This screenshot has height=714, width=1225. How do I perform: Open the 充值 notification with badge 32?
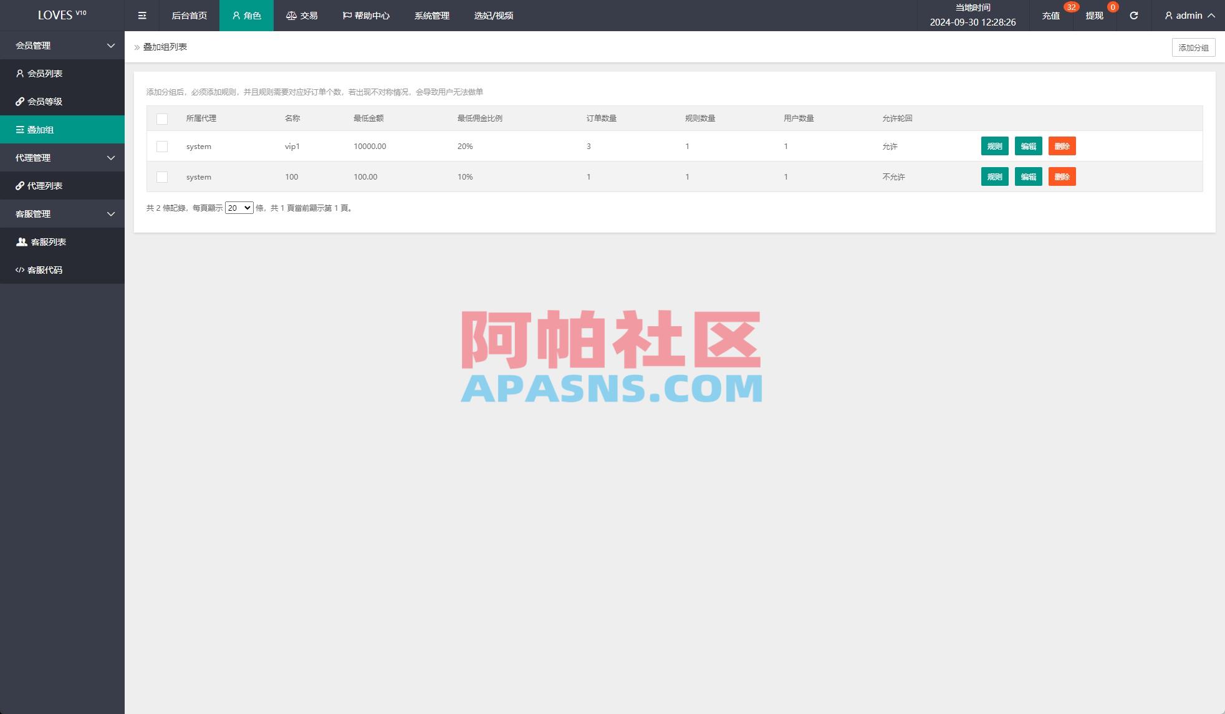(1050, 16)
